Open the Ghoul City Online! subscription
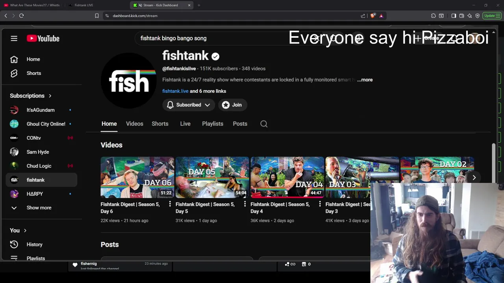The height and width of the screenshot is (283, 504). [42, 124]
